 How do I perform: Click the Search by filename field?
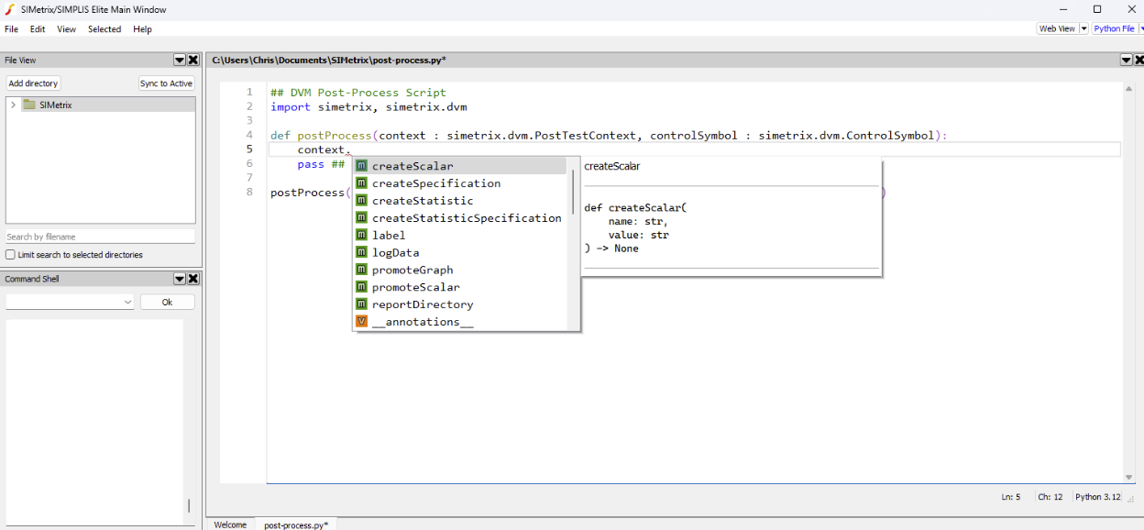tap(100, 237)
